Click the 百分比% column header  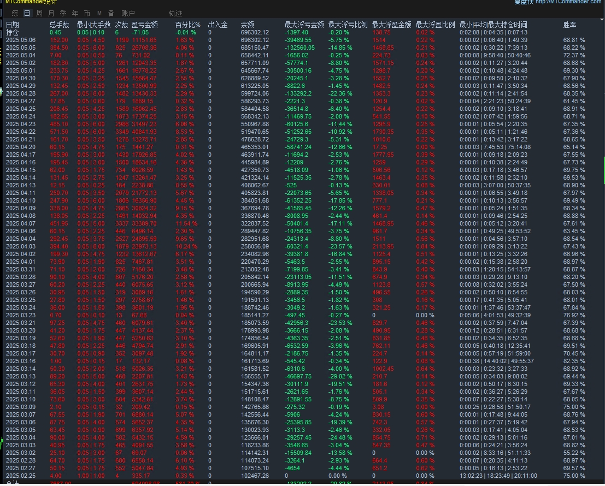click(x=187, y=25)
